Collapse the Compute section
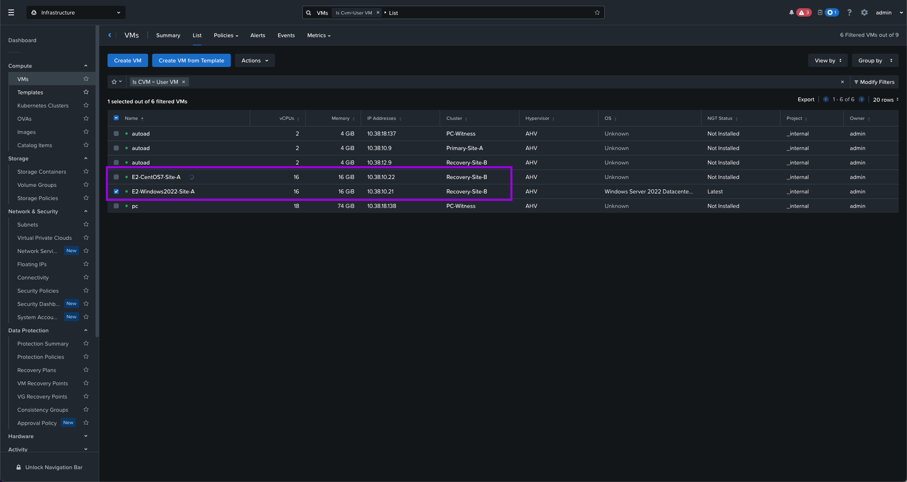907x482 pixels. pos(86,66)
